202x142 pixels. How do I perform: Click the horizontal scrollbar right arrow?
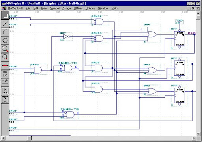tap(194, 138)
